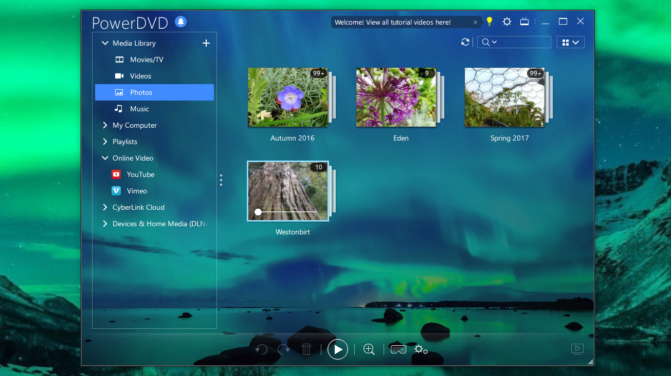Rotate photo counterclockwise
Viewport: 671px width, 376px height.
[x=261, y=349]
